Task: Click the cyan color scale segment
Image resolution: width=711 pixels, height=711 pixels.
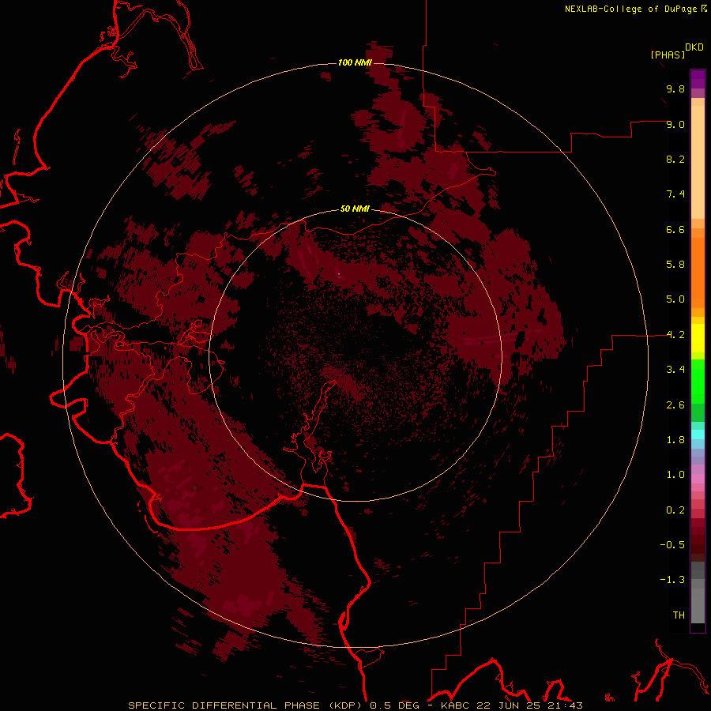Action: coord(698,434)
